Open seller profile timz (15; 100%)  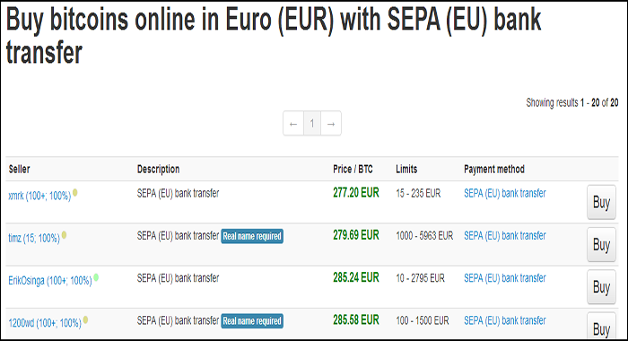coord(34,239)
